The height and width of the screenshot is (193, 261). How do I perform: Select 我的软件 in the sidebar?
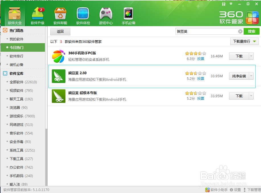[23, 39]
